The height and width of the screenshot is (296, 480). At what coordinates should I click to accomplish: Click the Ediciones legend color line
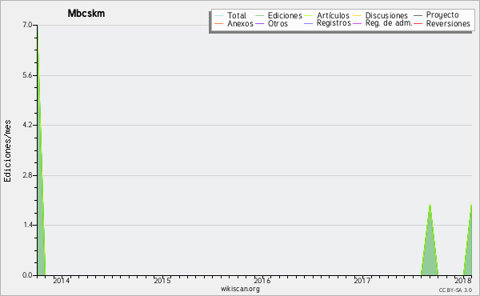point(259,16)
